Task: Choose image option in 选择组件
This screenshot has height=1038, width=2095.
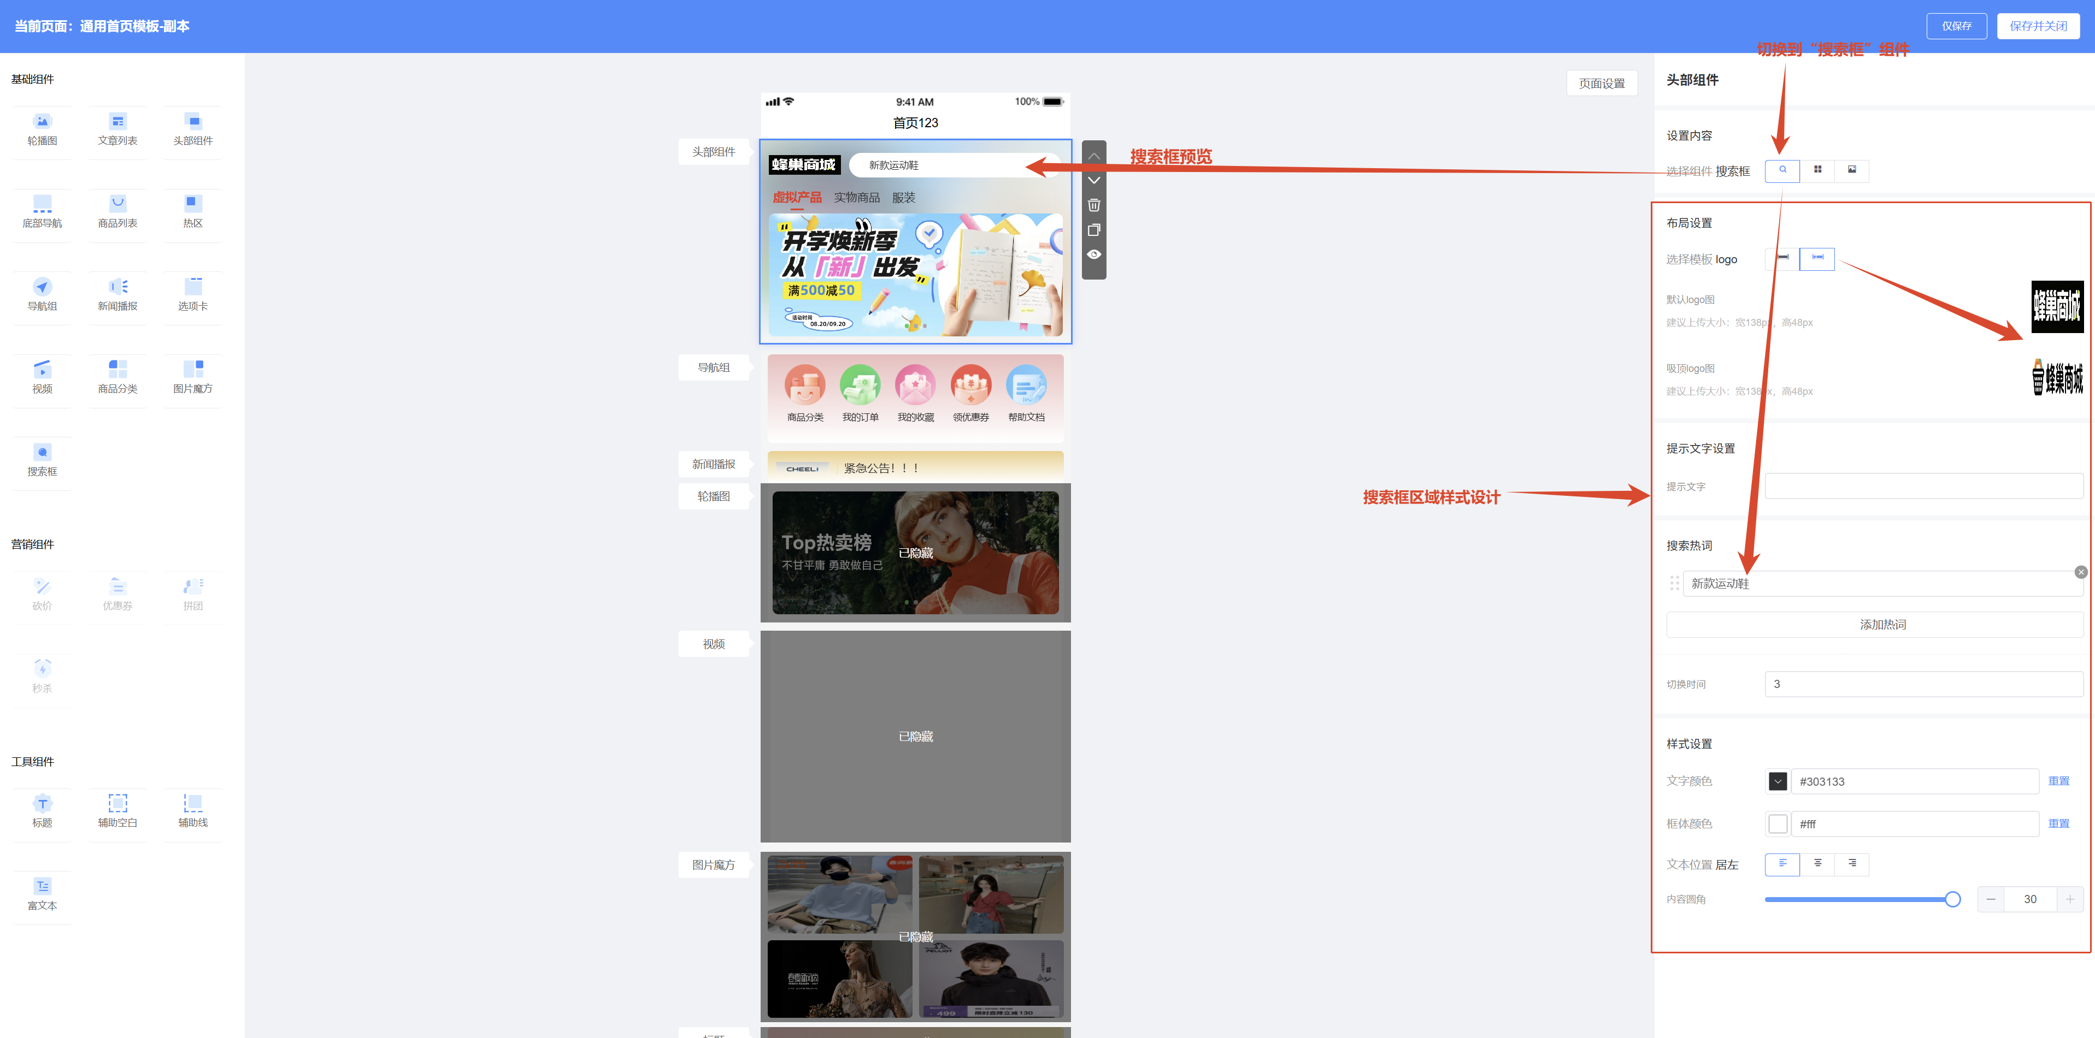Action: [1852, 170]
